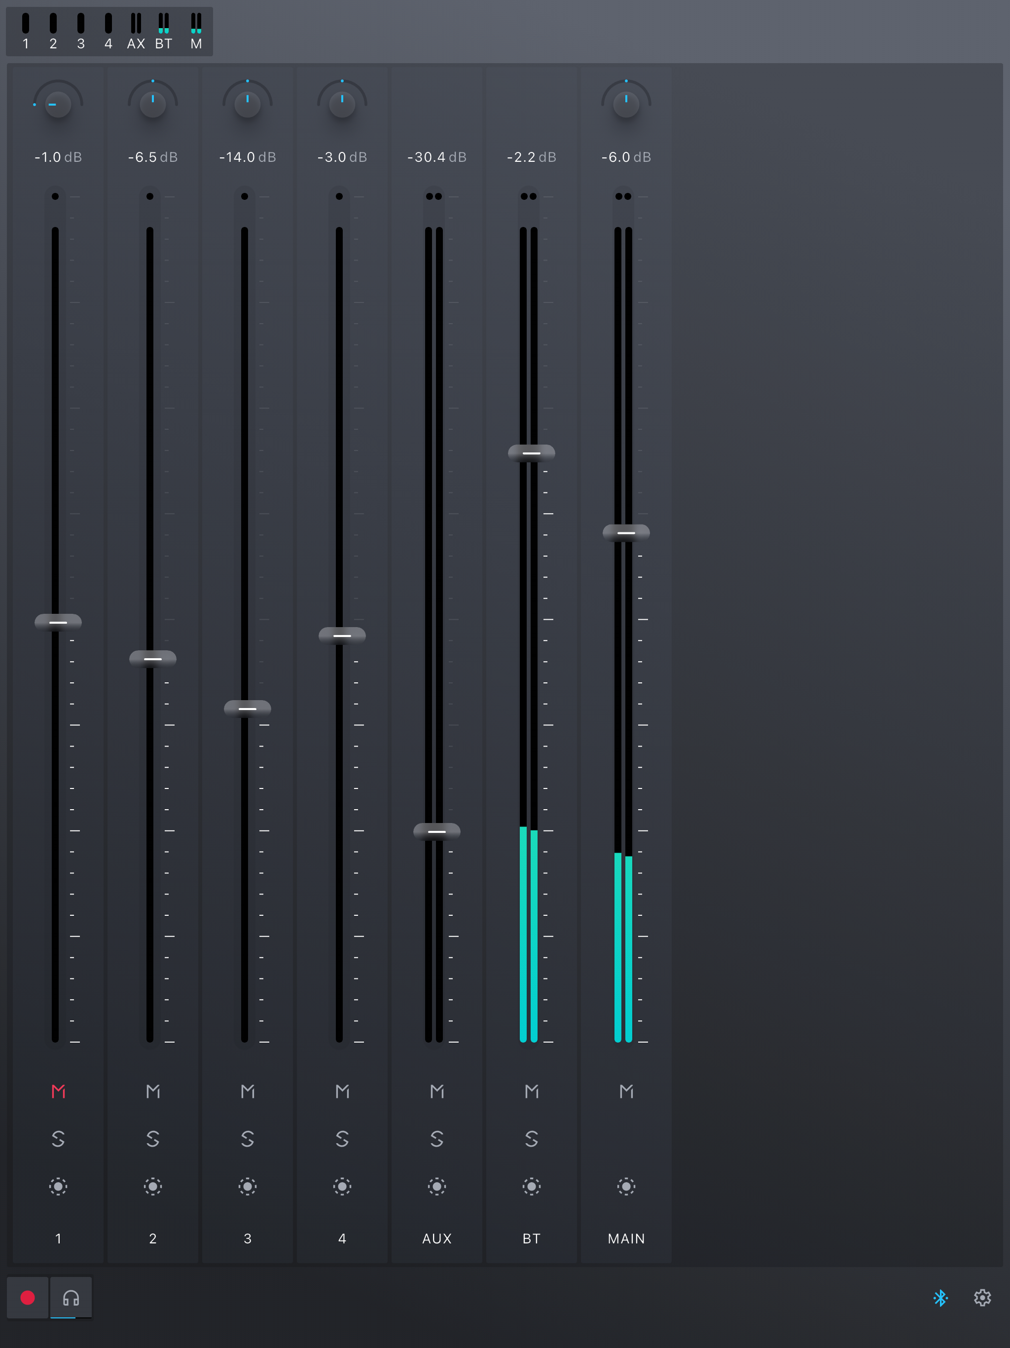Click channel 1 fader handle
Screen dimensions: 1010x1348
coord(58,622)
